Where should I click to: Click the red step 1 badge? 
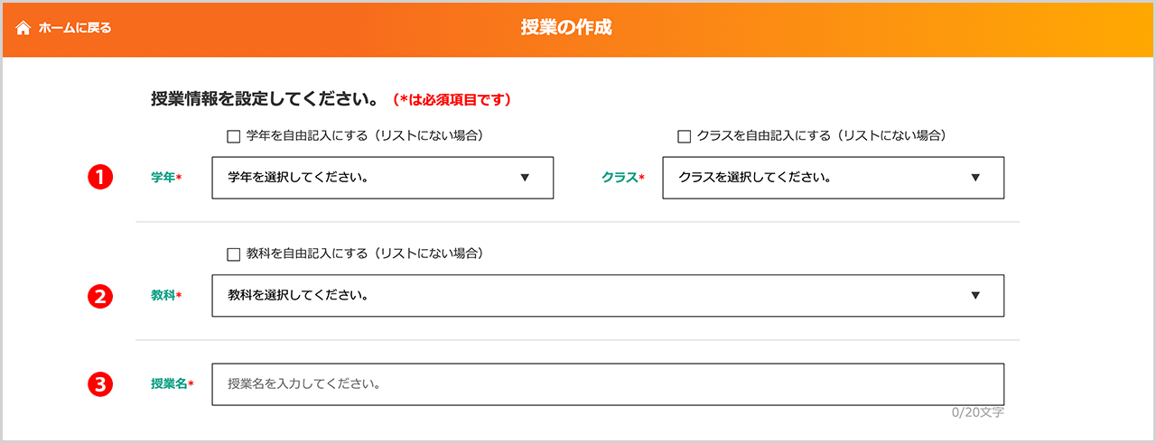(99, 178)
